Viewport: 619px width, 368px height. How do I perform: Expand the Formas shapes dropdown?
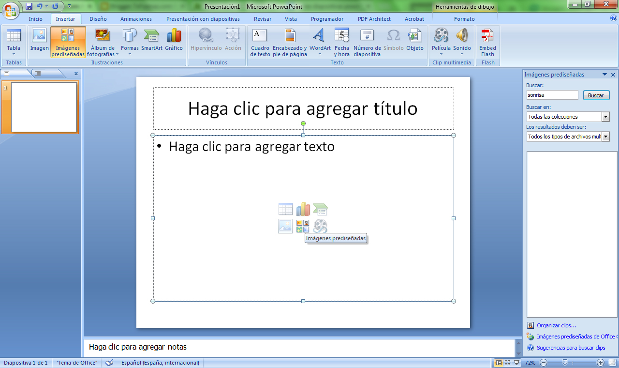coord(130,41)
